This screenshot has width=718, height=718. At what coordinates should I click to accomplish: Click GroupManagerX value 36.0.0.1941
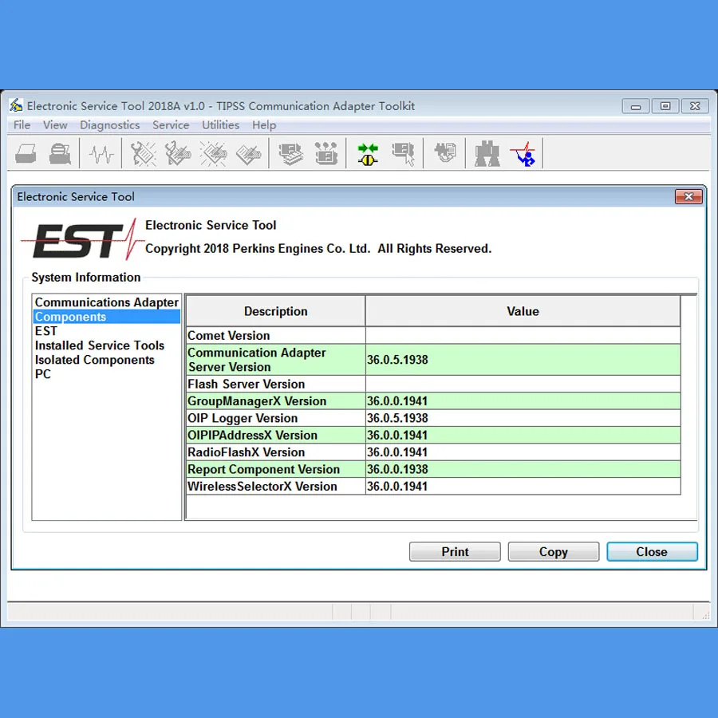pyautogui.click(x=523, y=401)
